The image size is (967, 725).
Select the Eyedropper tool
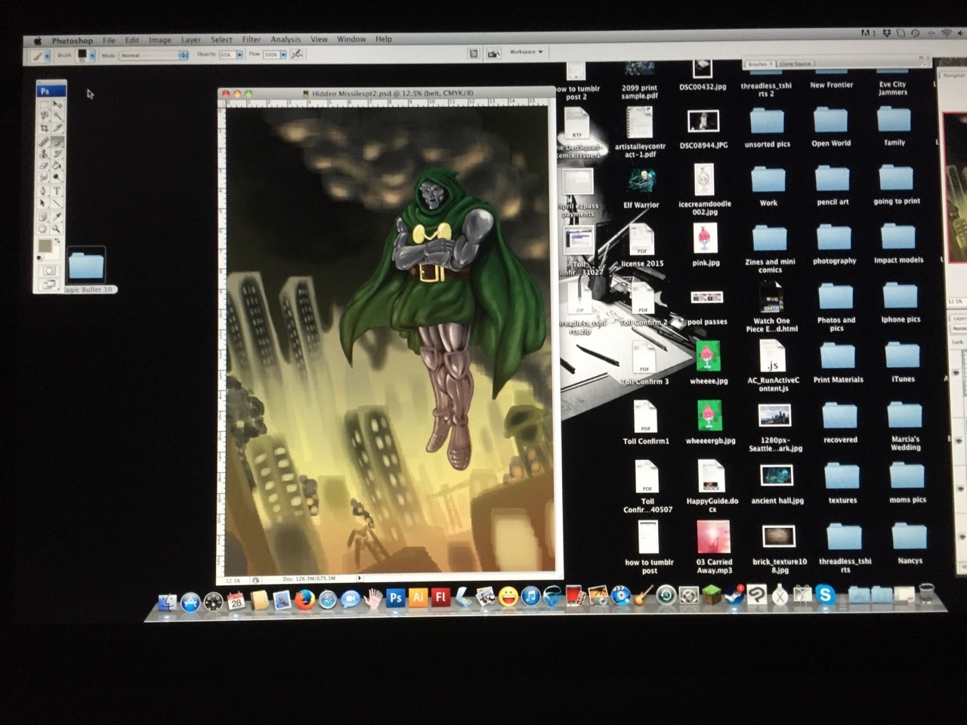click(57, 216)
